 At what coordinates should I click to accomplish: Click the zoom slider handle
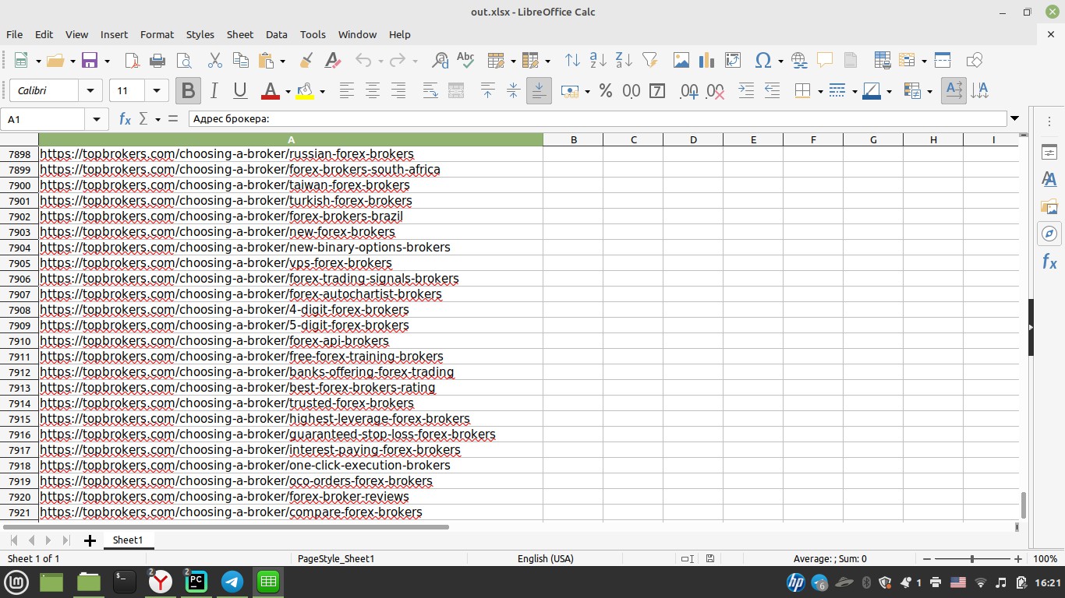(x=971, y=559)
